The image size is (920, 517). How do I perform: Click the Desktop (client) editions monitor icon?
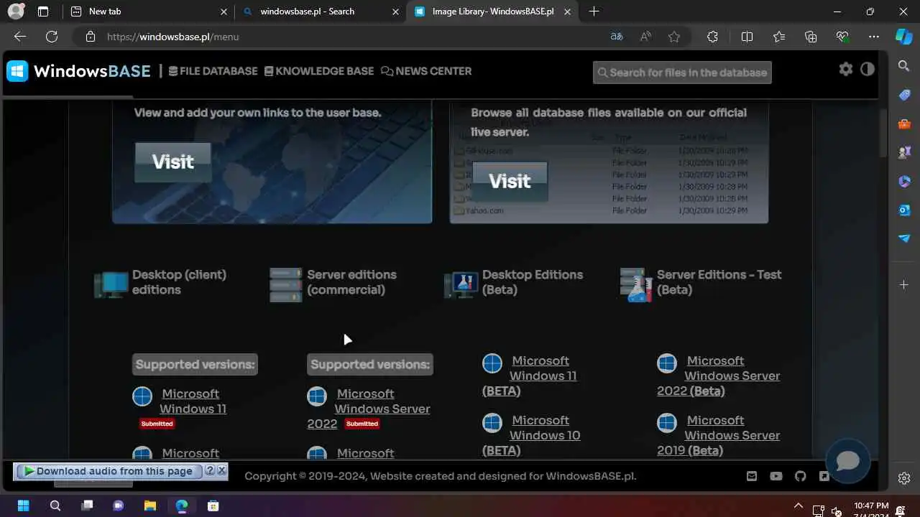click(x=111, y=284)
